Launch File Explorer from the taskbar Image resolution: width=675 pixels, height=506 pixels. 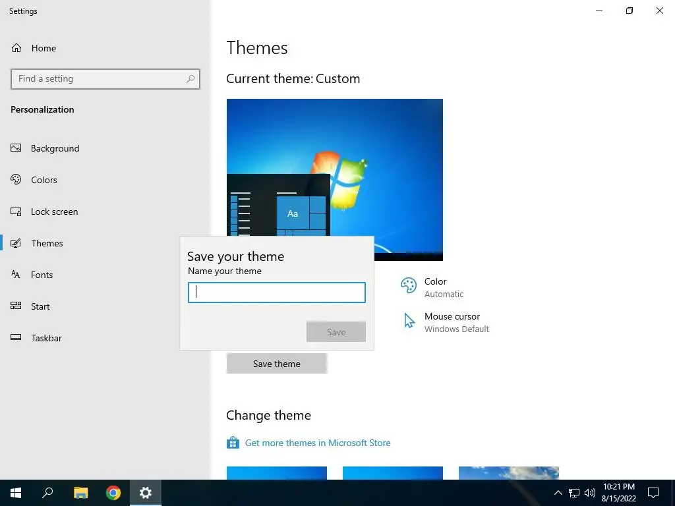coord(80,493)
